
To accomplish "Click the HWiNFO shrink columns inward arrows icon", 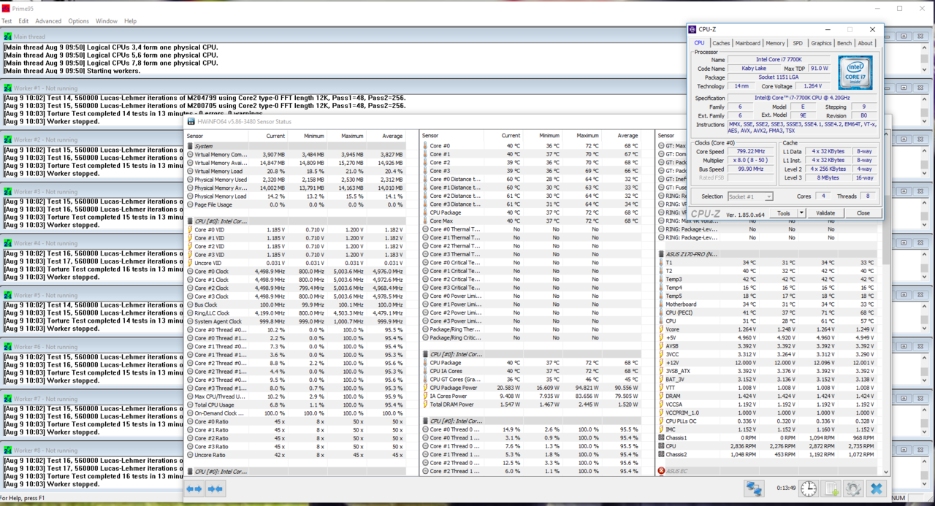I will (x=215, y=489).
